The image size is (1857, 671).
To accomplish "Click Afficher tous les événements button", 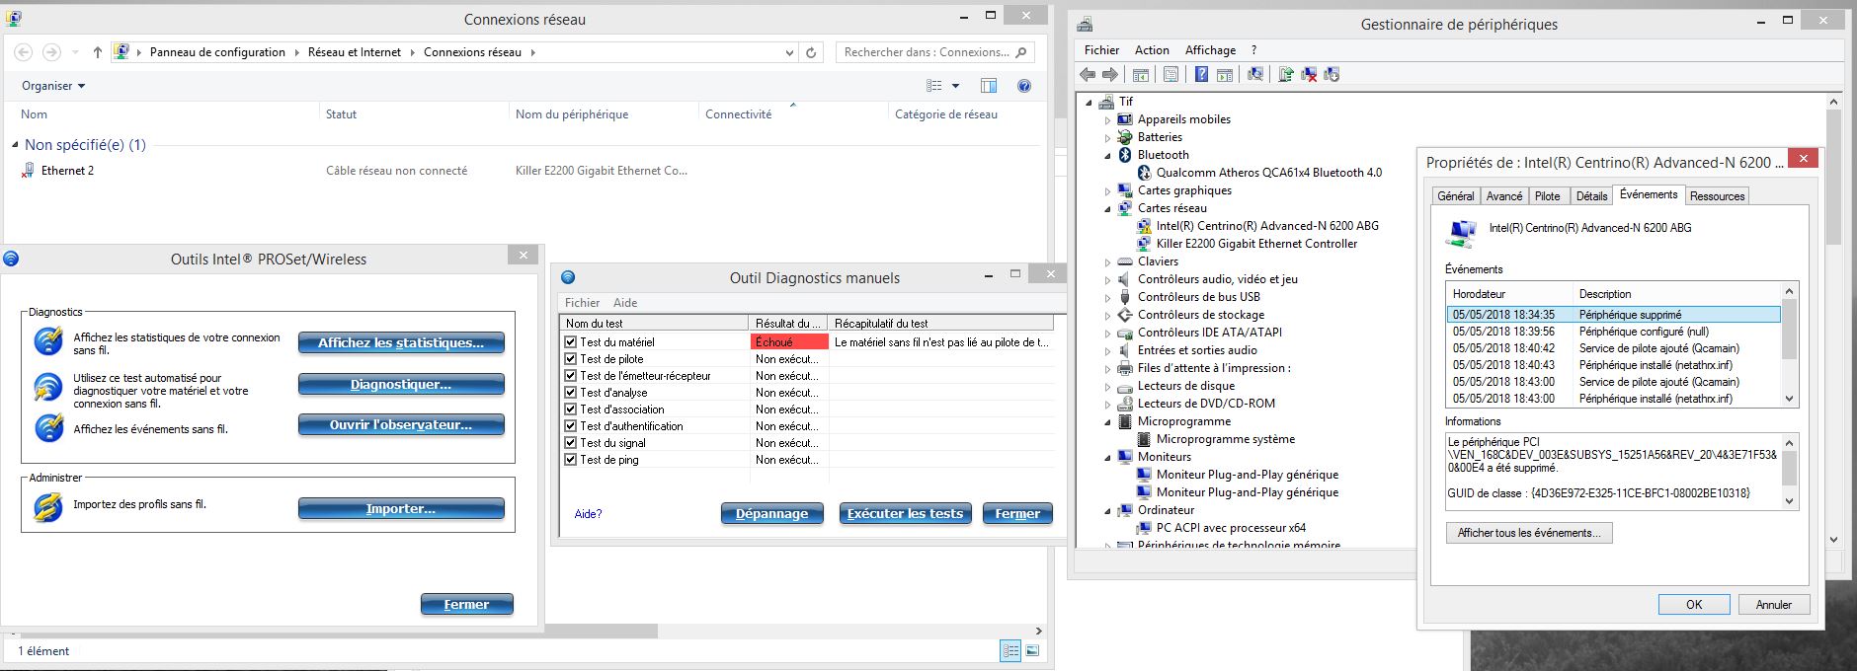I will click(1529, 533).
